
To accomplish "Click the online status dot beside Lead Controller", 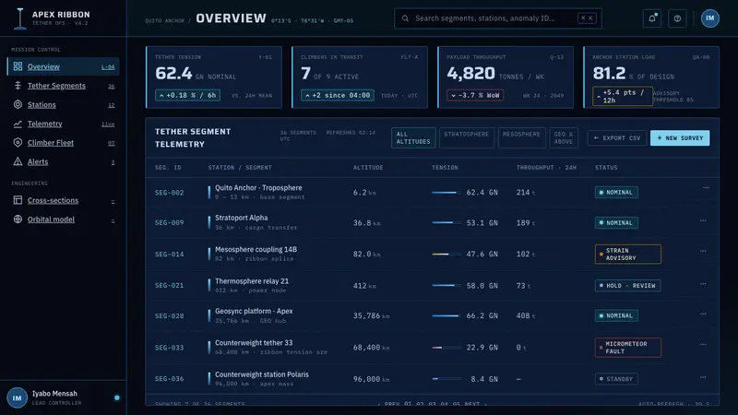I will pos(117,398).
